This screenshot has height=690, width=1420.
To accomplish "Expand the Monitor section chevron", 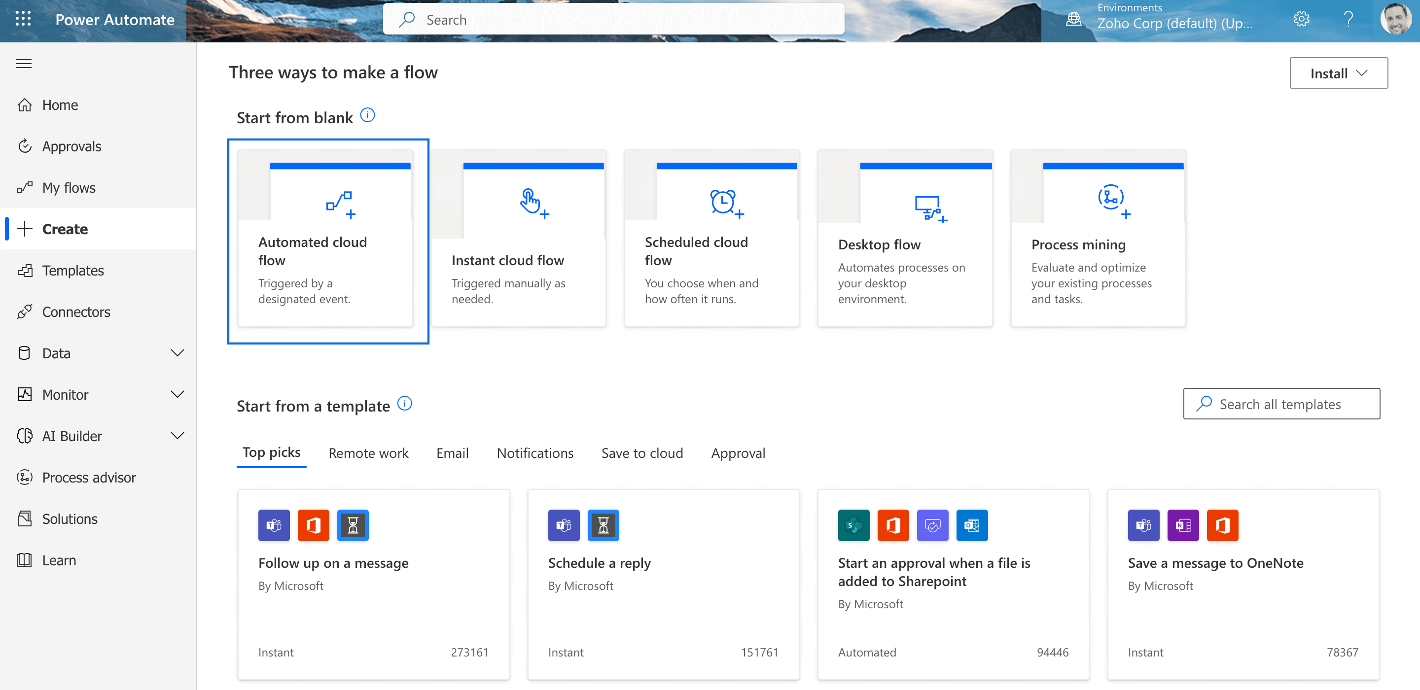I will (177, 394).
